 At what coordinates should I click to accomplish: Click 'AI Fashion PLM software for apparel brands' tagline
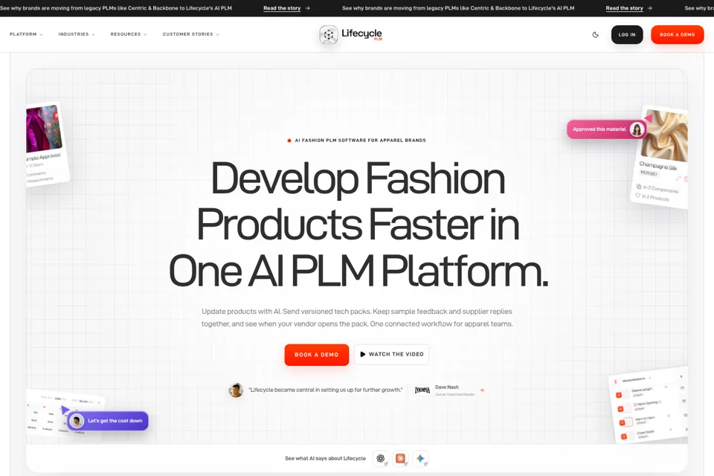tap(360, 141)
